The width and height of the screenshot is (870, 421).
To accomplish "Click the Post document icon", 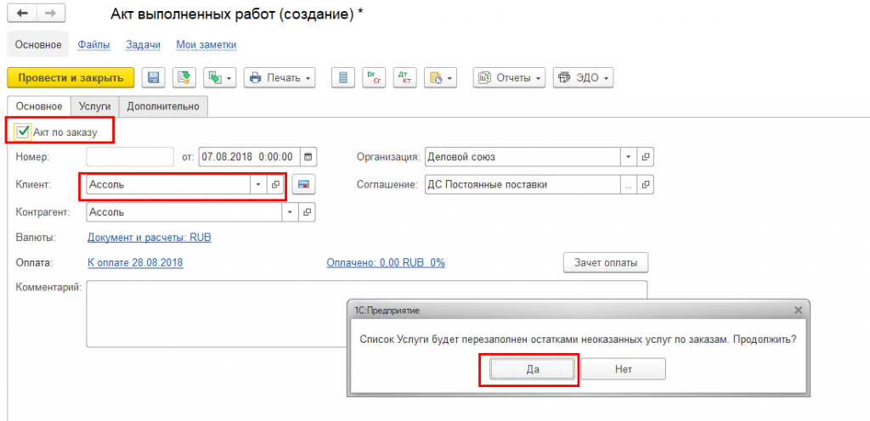I will (183, 78).
